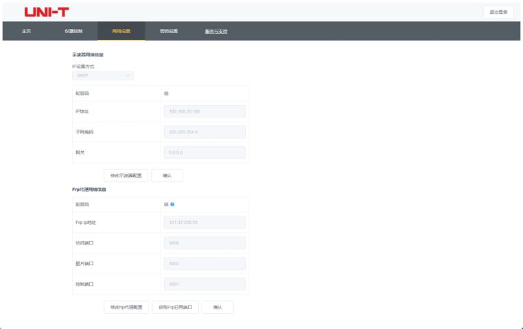Screen dimensions: 523x329
Task: Click the 控制端口 input field
Action: click(205, 284)
